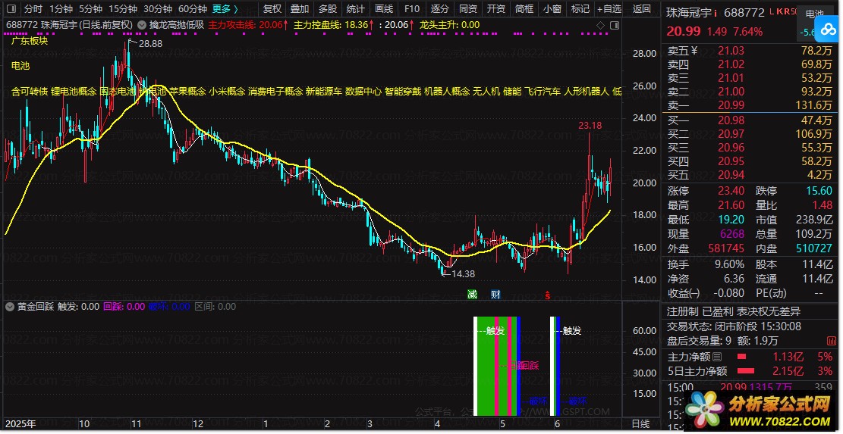Click the stock code 688772 in the side panel

[x=744, y=12]
